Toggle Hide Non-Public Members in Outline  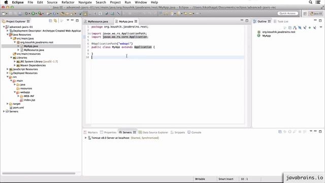(x=310, y=27)
